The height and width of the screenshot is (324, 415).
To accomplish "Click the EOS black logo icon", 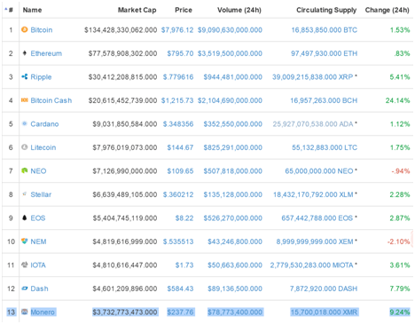I will click(x=25, y=217).
